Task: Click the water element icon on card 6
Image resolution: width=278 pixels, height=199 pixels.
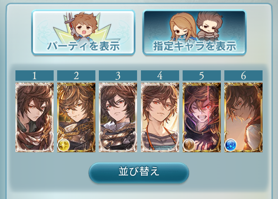Action: (x=231, y=145)
